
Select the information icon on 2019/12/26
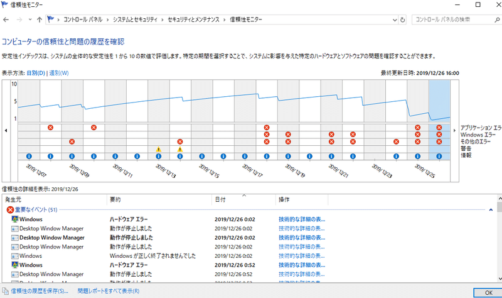[439, 156]
